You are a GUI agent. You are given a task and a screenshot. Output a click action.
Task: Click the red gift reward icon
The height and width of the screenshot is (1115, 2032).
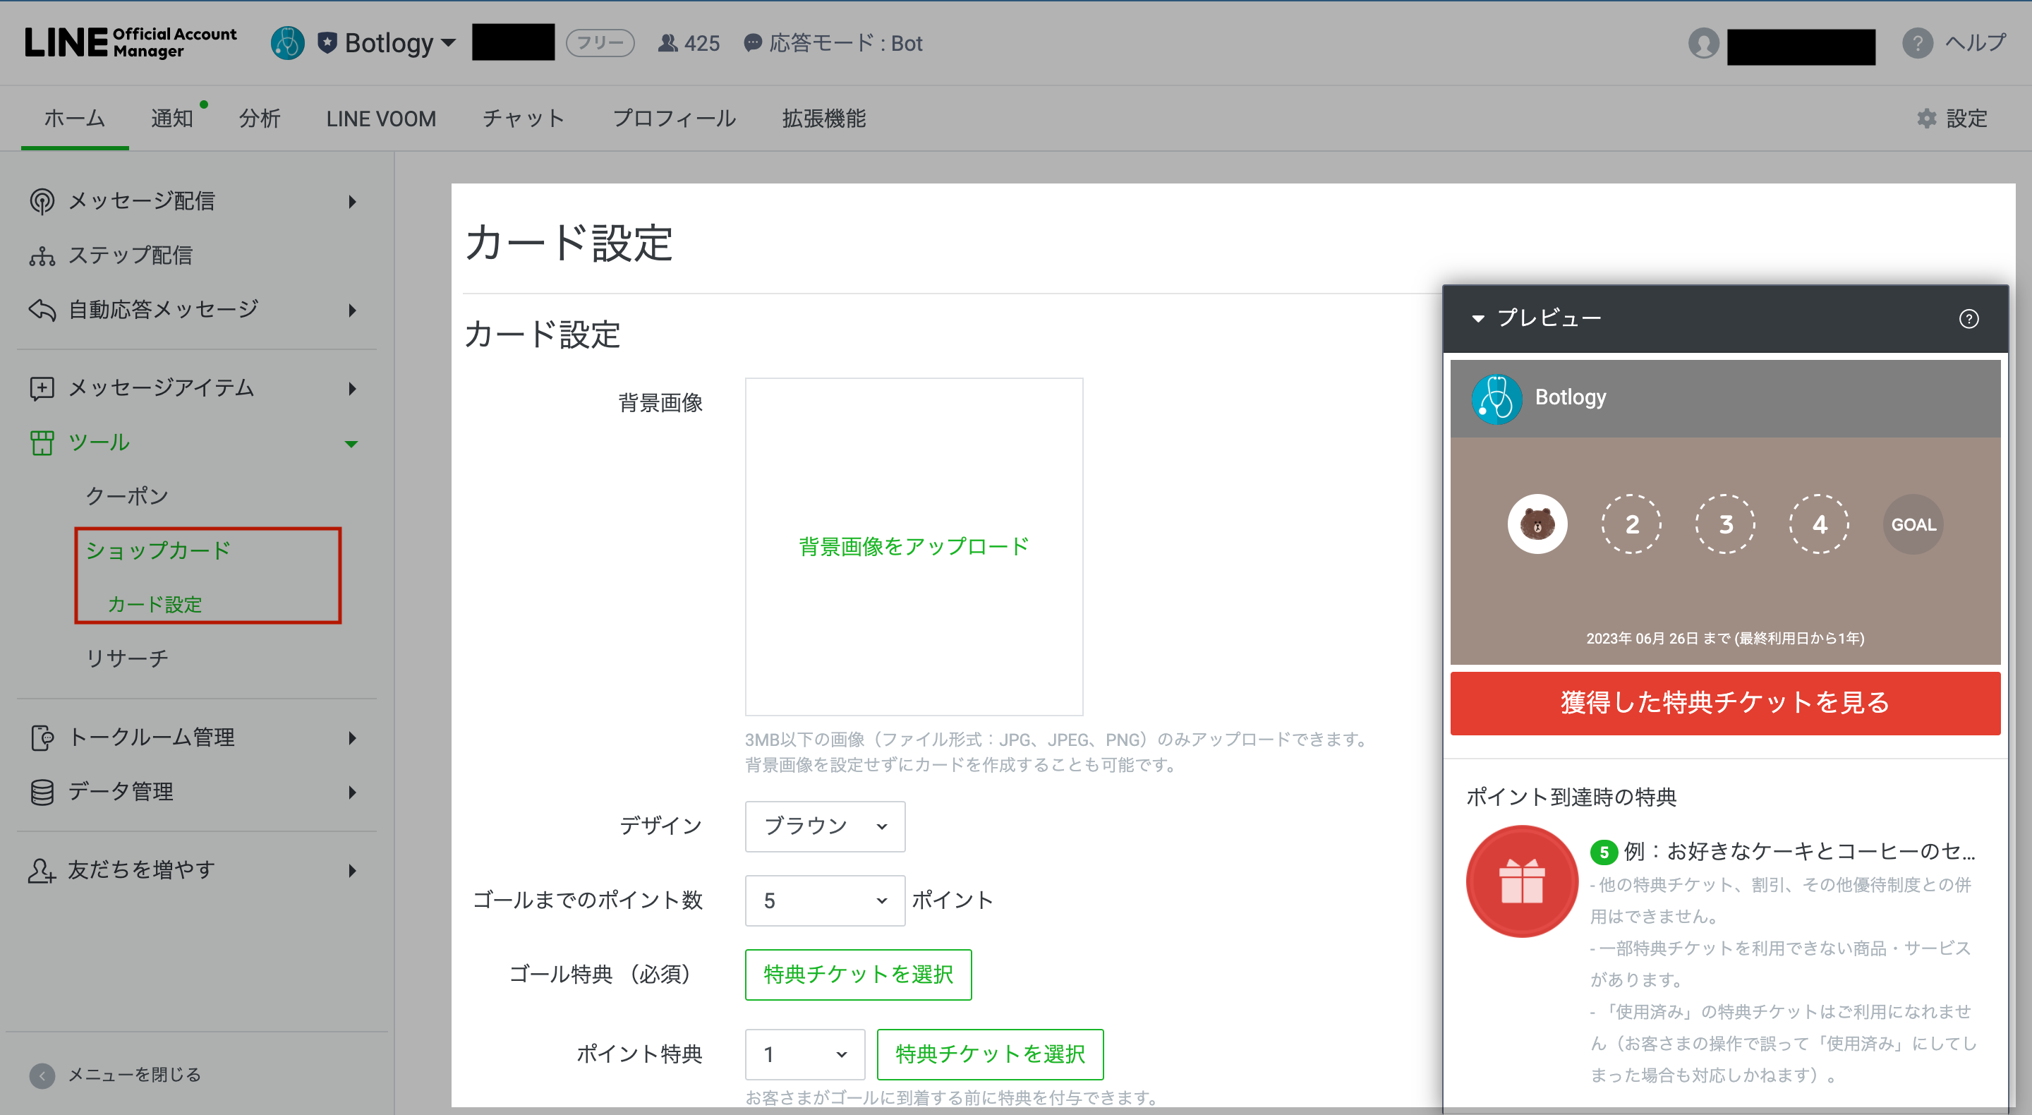click(x=1521, y=881)
